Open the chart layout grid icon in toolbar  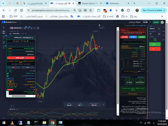38,28
